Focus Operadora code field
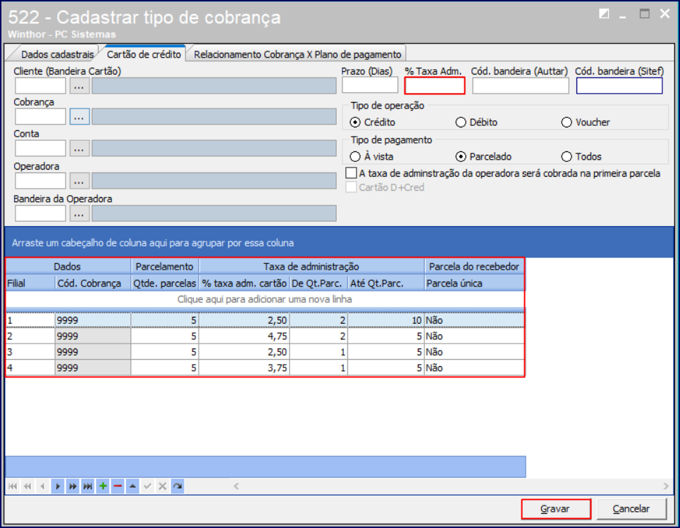 coord(40,181)
